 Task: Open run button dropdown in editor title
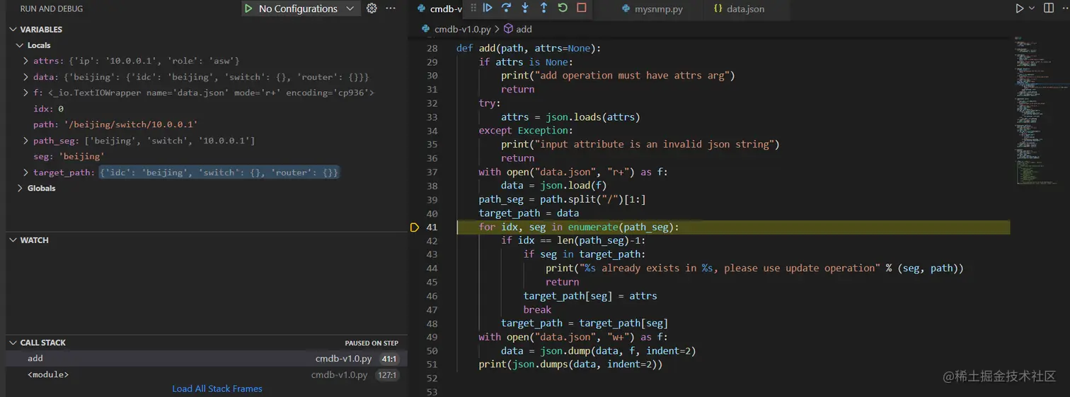(x=1031, y=8)
